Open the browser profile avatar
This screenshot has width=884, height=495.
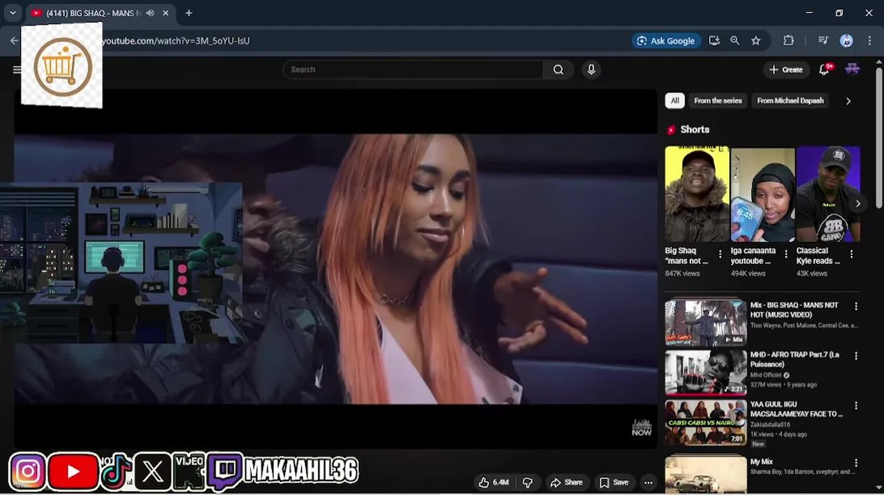click(x=847, y=41)
